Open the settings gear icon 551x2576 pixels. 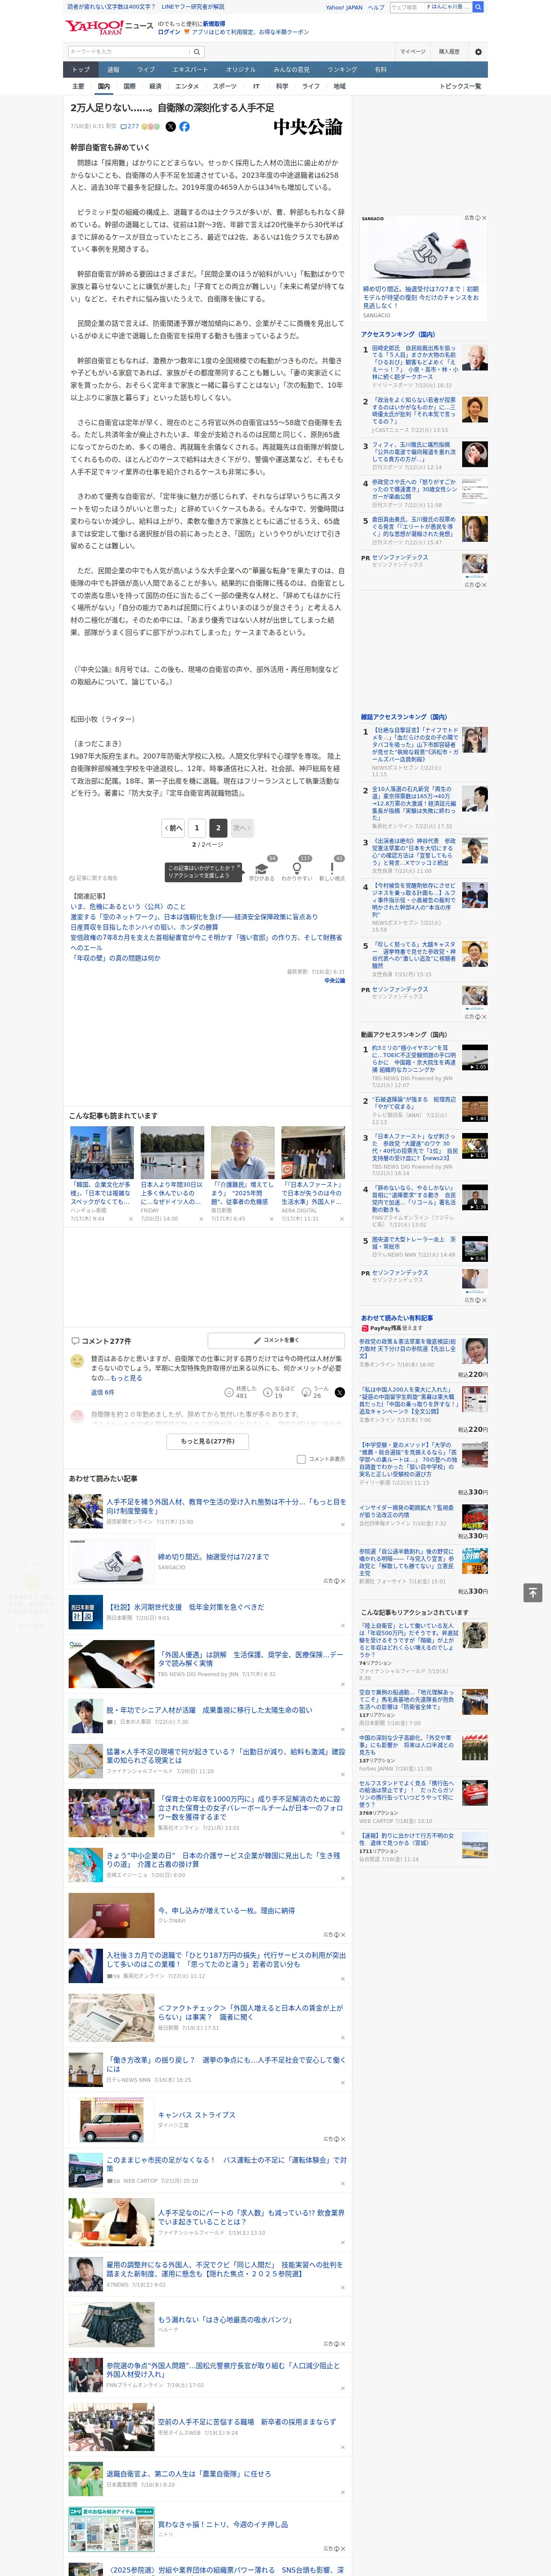click(x=478, y=51)
